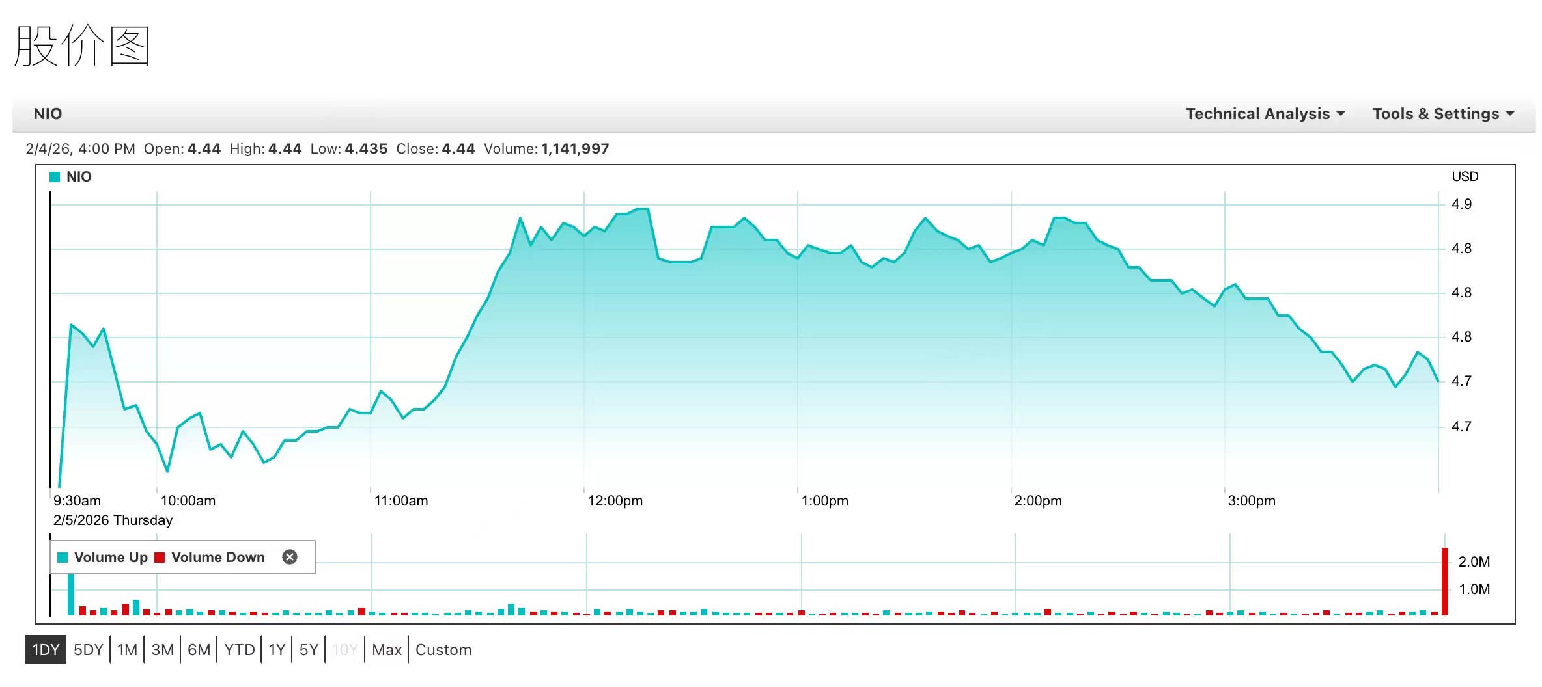Close the Volume Up/Down legend
This screenshot has height=687, width=1542.
point(290,557)
